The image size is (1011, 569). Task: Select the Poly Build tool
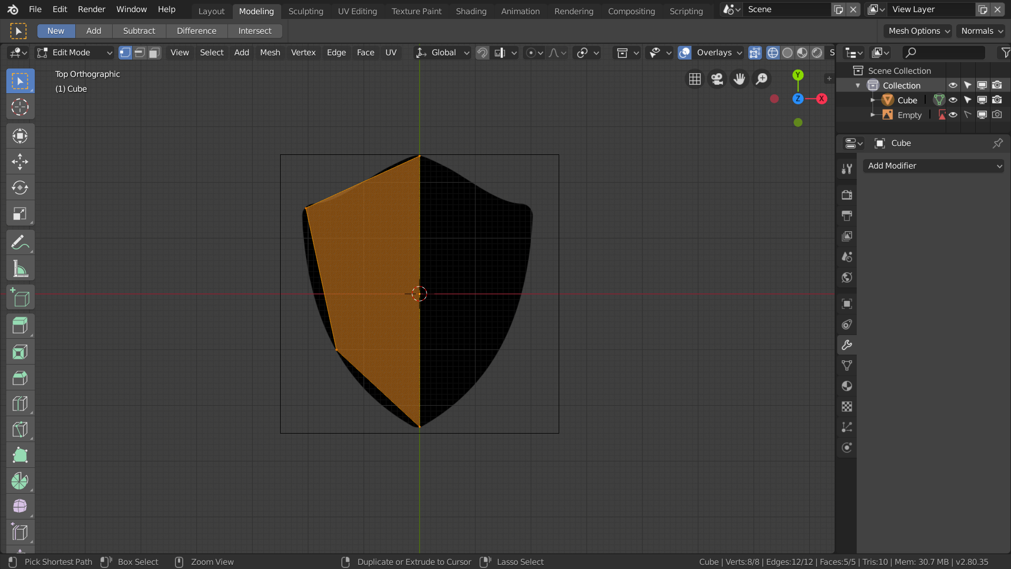(20, 455)
